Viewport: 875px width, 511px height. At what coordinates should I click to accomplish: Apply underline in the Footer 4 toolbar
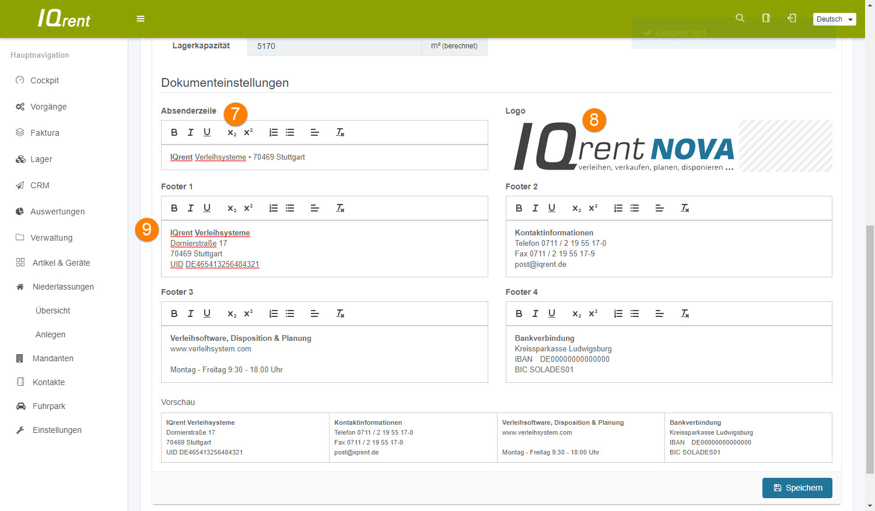point(551,313)
